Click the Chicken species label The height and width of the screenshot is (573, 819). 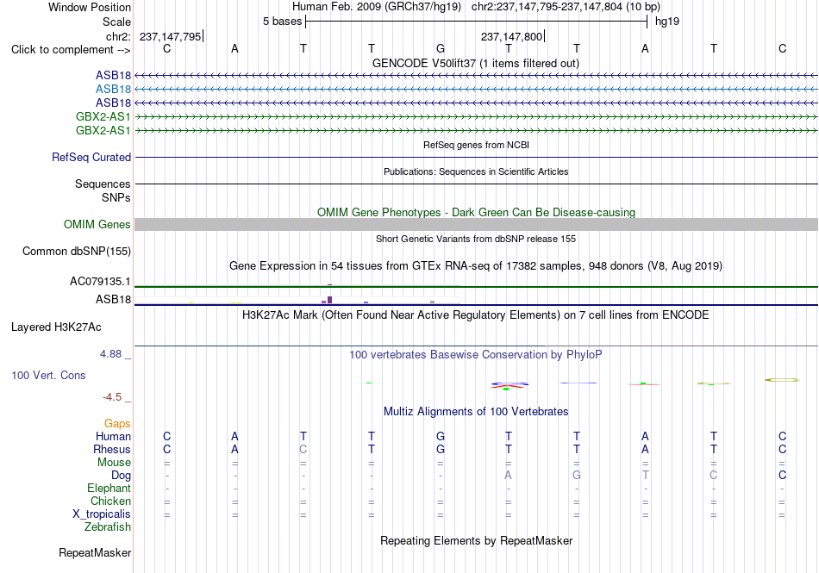point(110,501)
